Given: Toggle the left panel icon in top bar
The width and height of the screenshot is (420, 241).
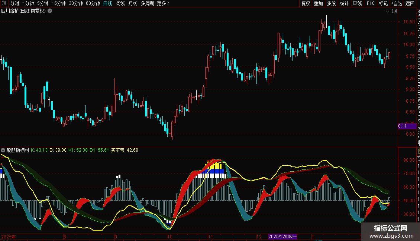Looking at the screenshot, I should coord(4,3).
